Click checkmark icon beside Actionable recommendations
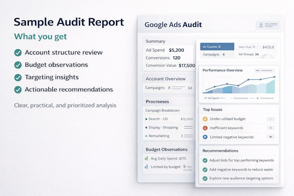The image size is (294, 196). [x=18, y=90]
